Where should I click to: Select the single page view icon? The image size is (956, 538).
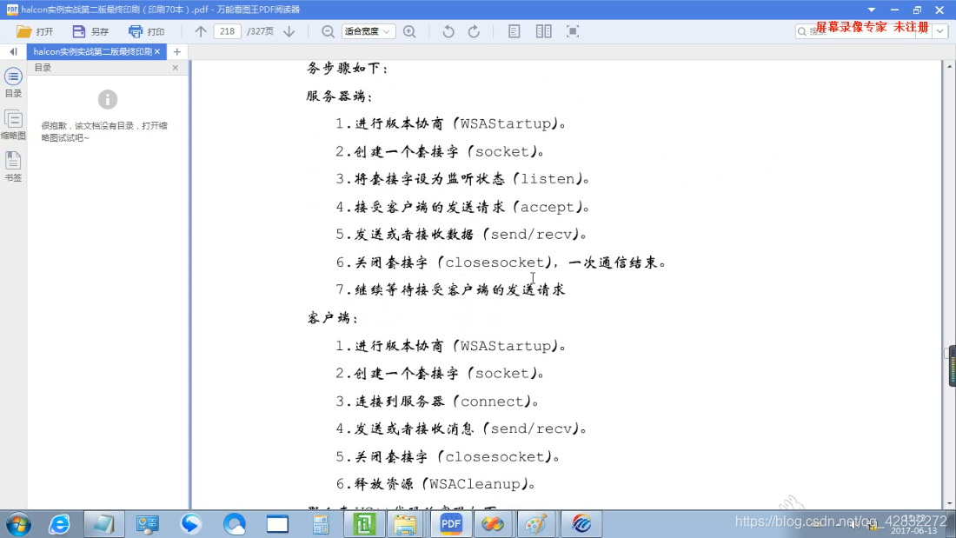pos(513,30)
